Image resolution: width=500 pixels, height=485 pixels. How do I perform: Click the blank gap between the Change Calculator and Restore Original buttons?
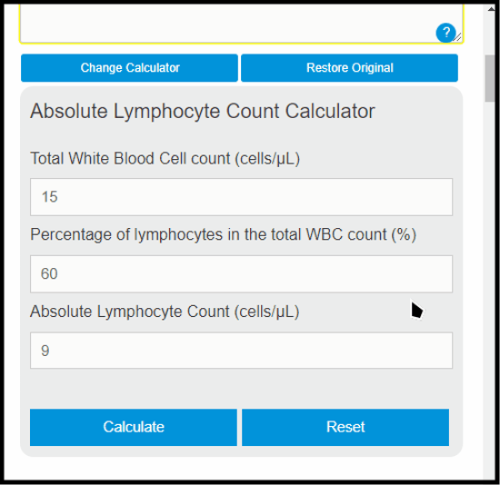(x=239, y=68)
